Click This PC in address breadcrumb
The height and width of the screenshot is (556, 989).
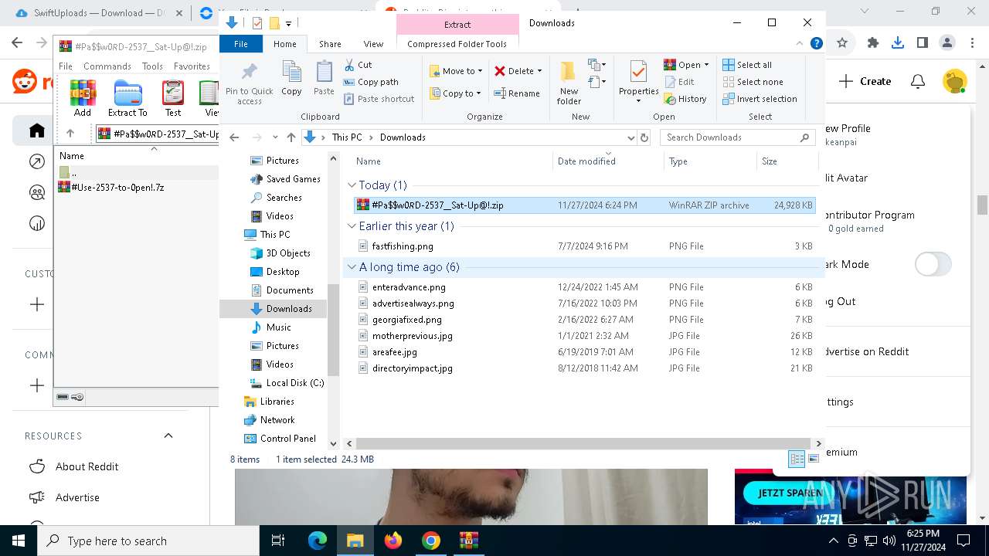point(347,137)
